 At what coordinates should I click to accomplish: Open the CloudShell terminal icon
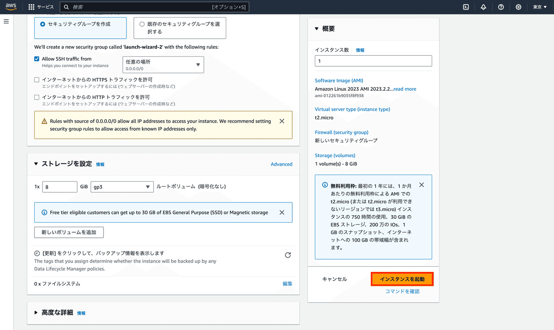pyautogui.click(x=467, y=7)
